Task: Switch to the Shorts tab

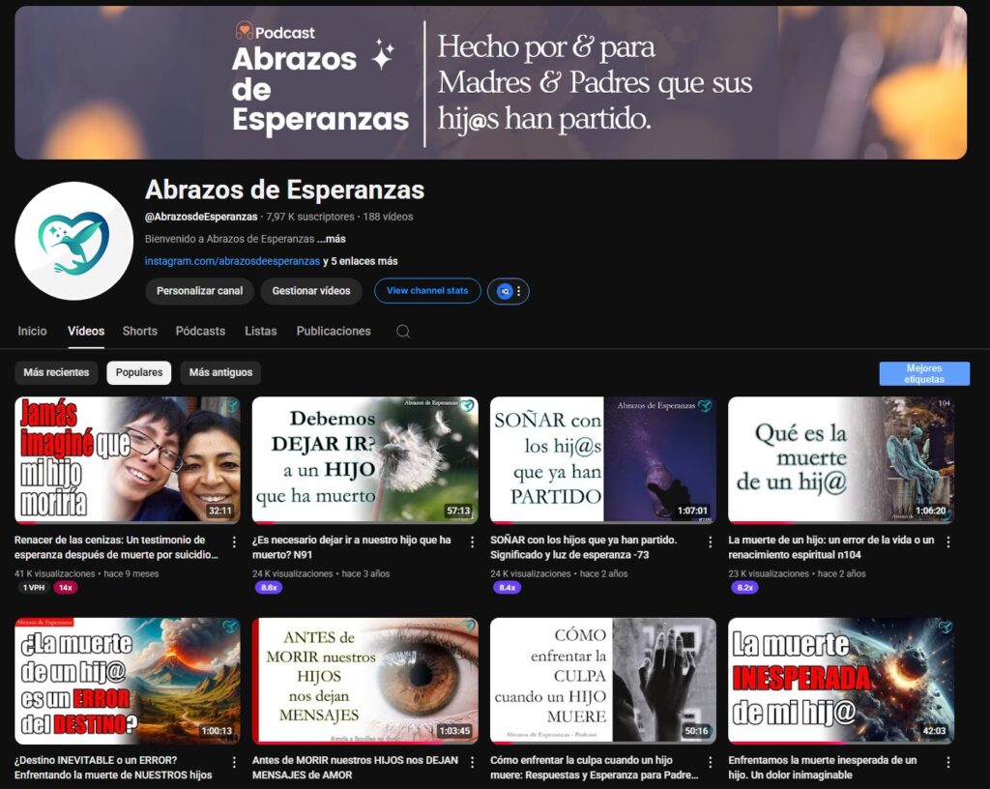Action: [x=139, y=331]
